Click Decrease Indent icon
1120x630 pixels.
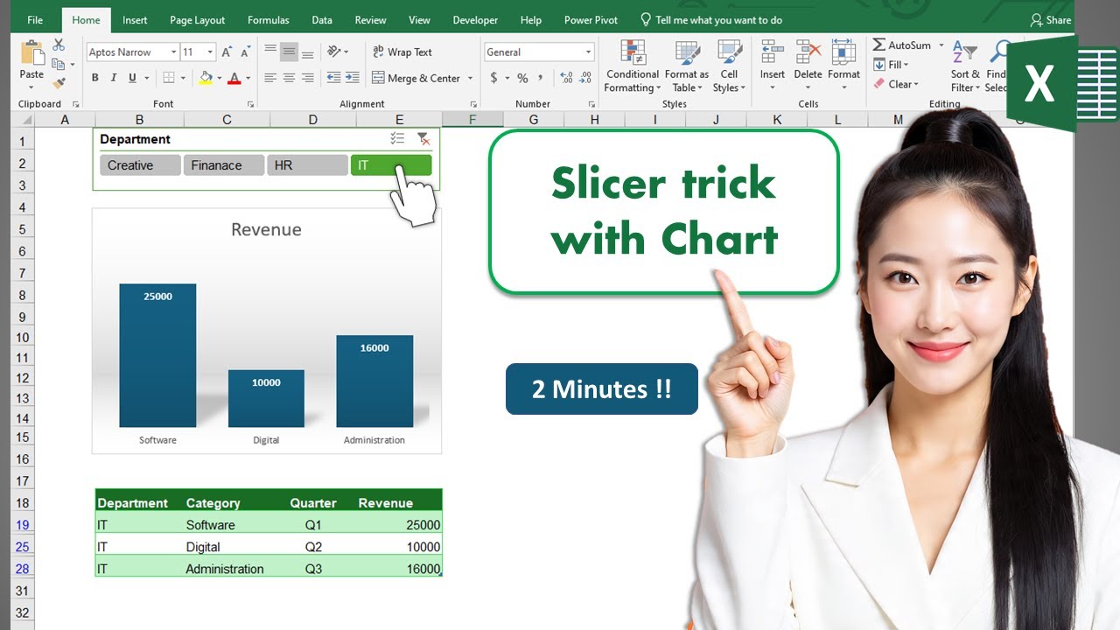[333, 78]
